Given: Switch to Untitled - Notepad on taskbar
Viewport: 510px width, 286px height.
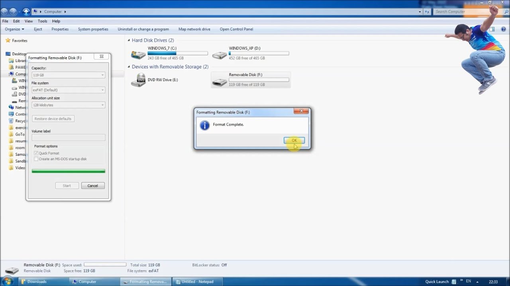Looking at the screenshot, I should pos(197,282).
